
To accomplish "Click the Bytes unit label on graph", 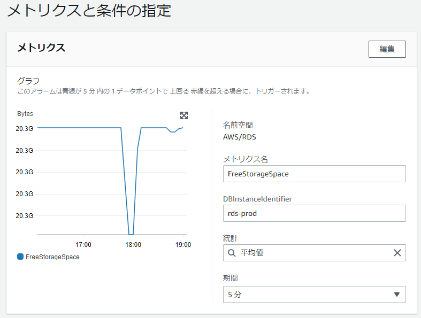I will 25,114.
